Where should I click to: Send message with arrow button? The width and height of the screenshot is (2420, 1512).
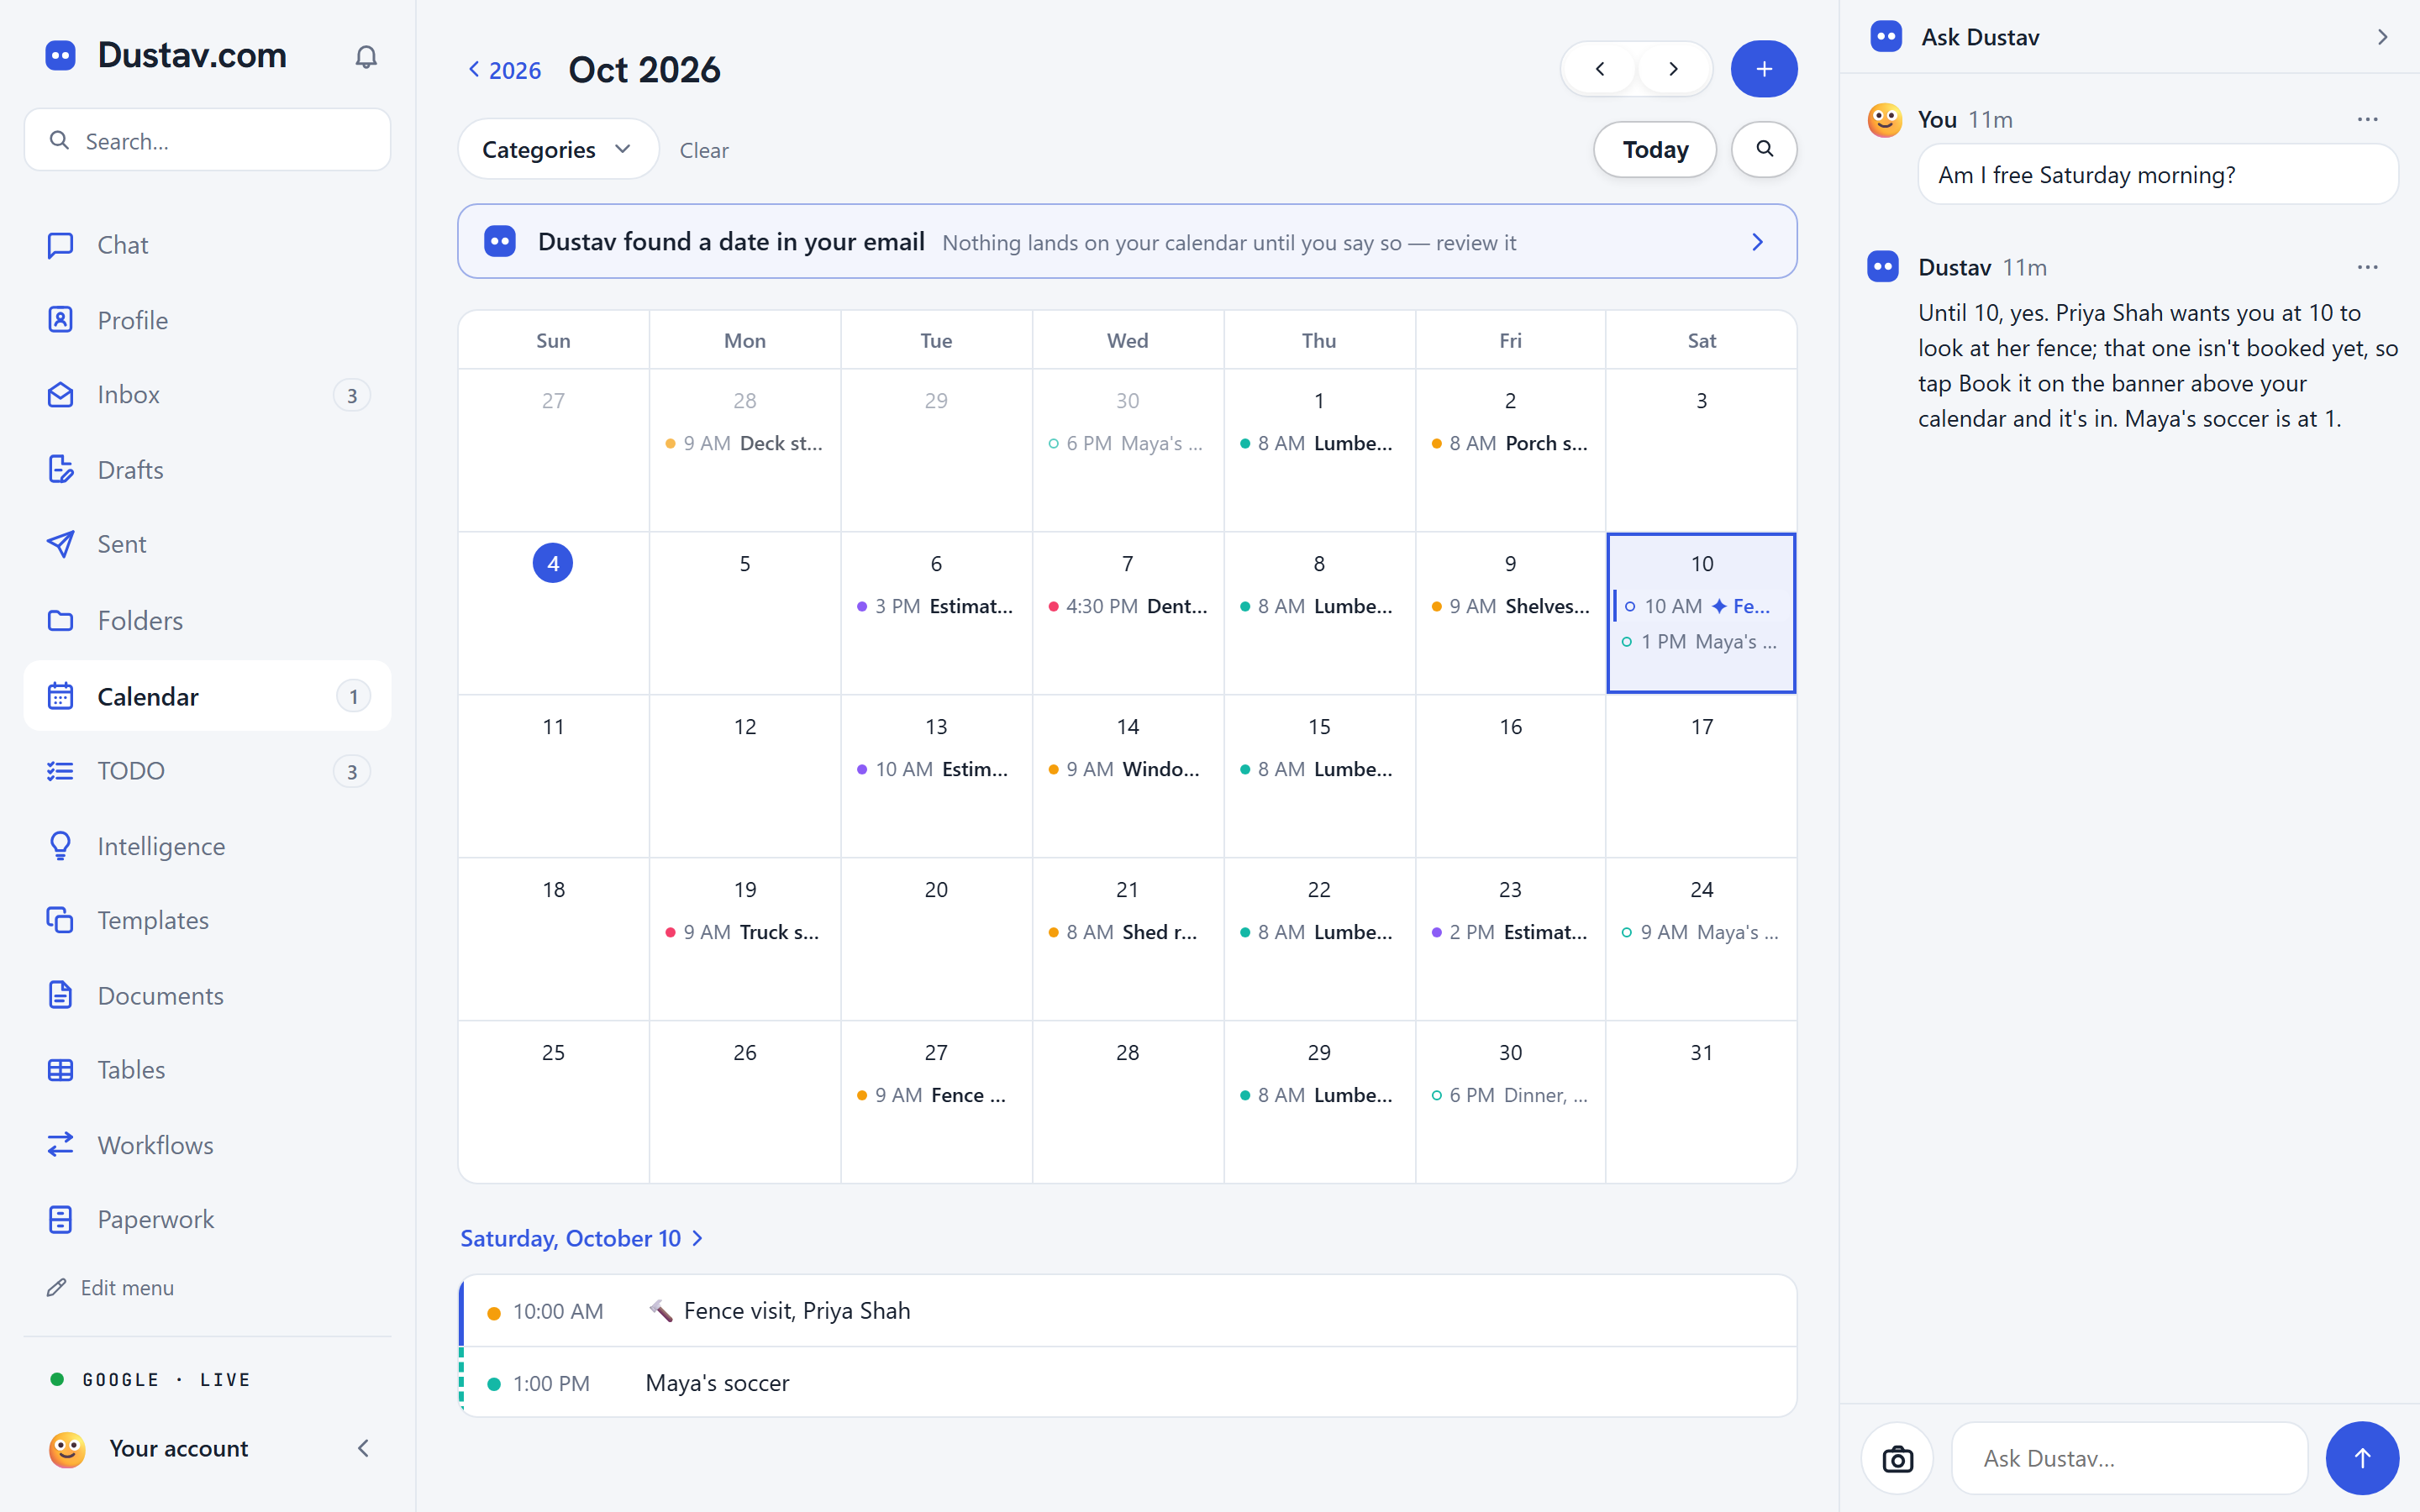(2362, 1459)
